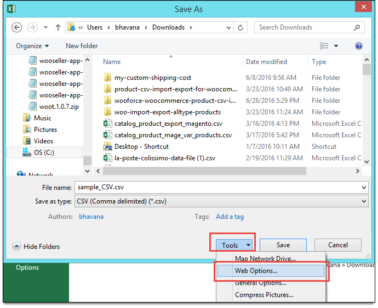Click the Up one level arrow
The image size is (378, 308).
pos(58,27)
